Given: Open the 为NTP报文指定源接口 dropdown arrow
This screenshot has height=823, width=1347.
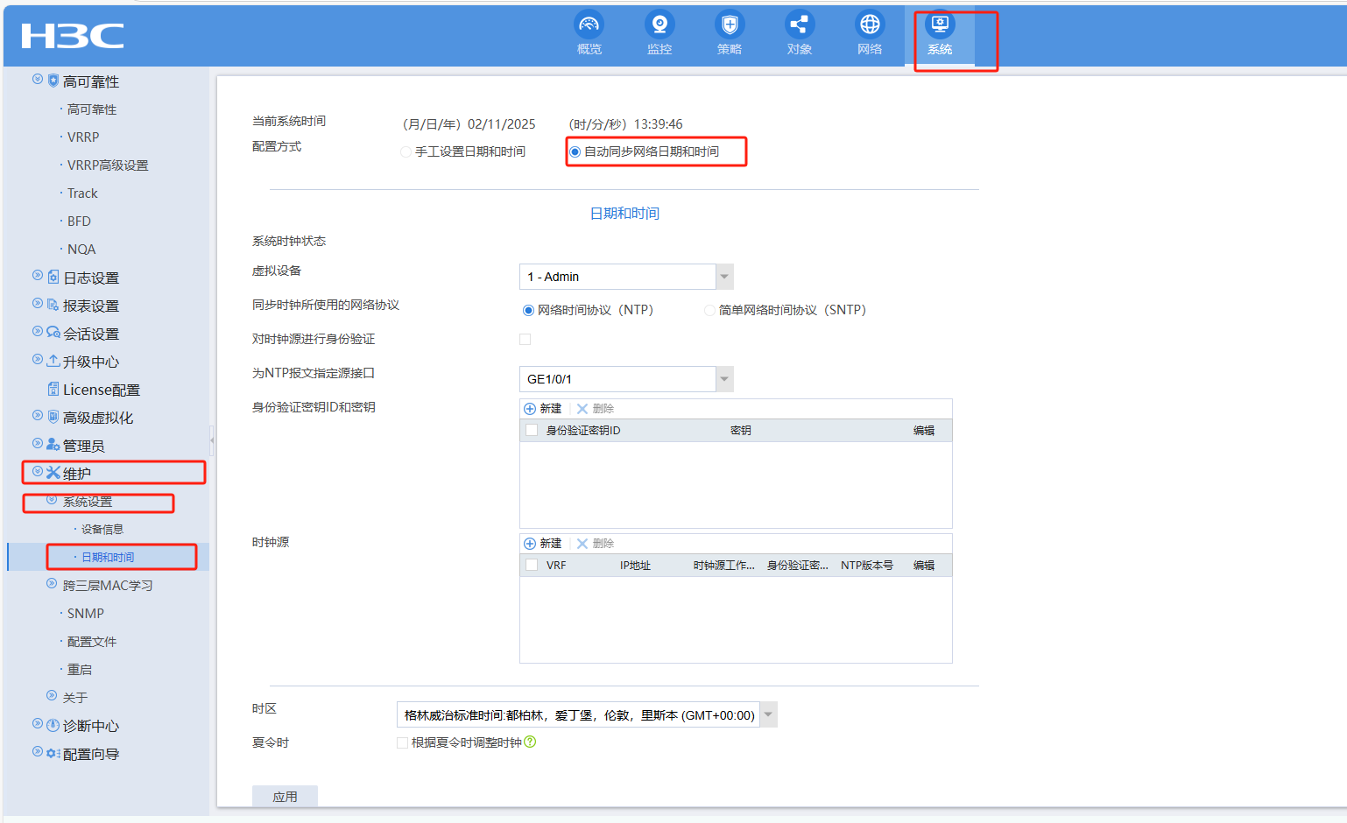Looking at the screenshot, I should [x=724, y=379].
